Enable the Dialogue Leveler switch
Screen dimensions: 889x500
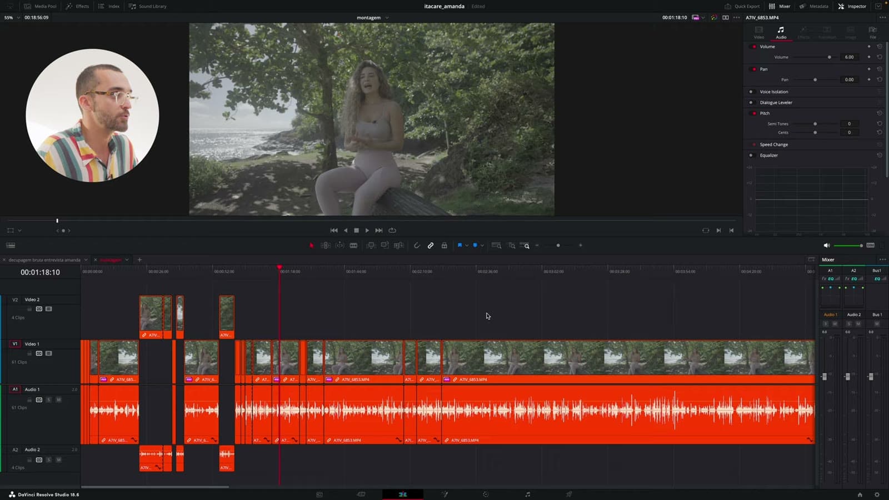751,103
